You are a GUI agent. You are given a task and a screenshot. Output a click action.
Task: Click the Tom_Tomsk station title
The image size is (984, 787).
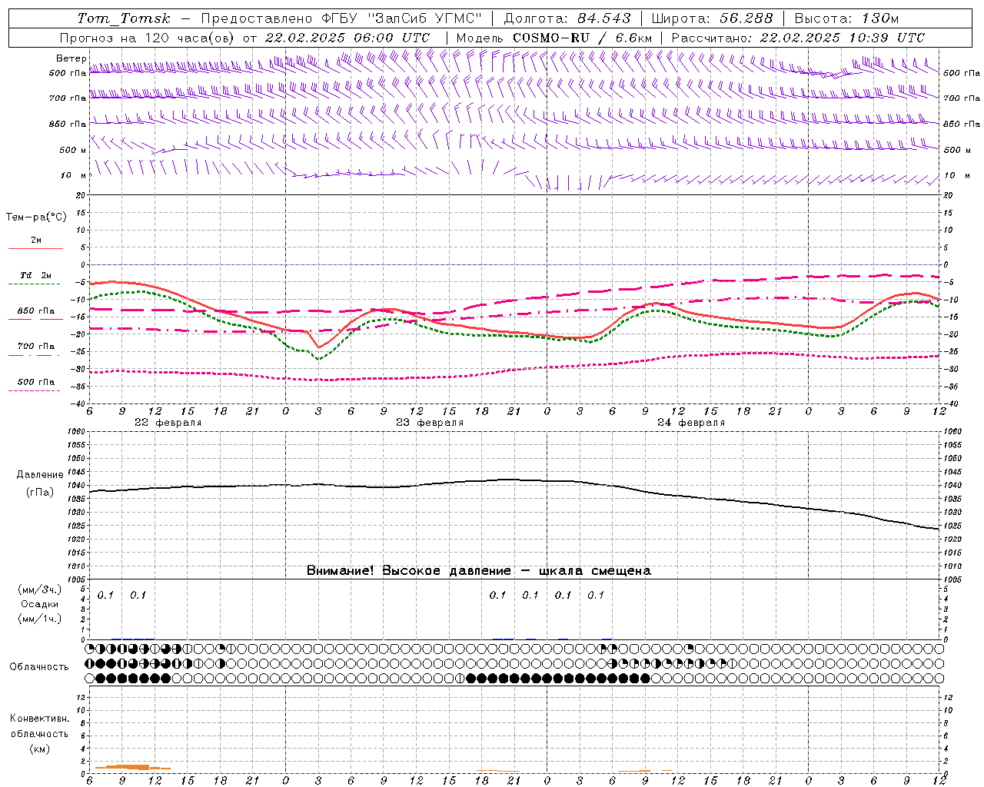tap(124, 18)
